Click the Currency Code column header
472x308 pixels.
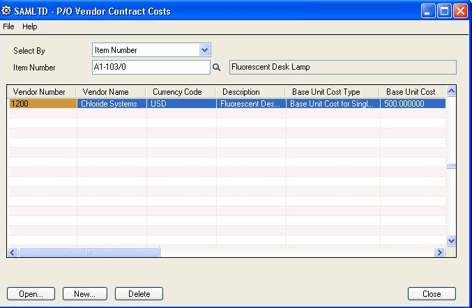pyautogui.click(x=181, y=92)
